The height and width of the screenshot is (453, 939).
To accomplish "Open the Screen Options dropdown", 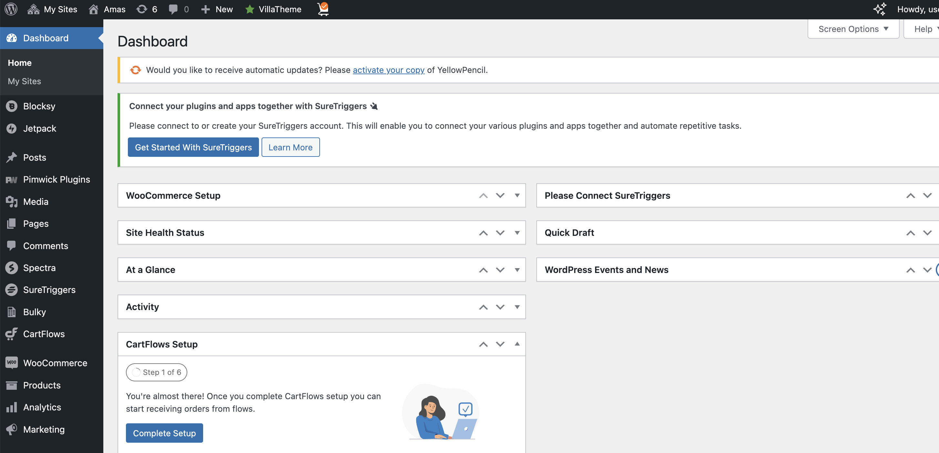I will coord(853,29).
